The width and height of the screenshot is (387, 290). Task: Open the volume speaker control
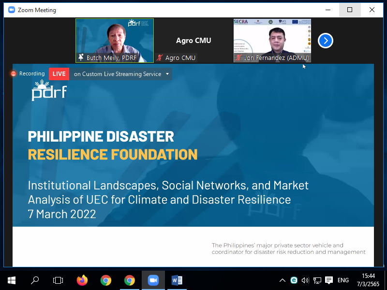click(305, 280)
